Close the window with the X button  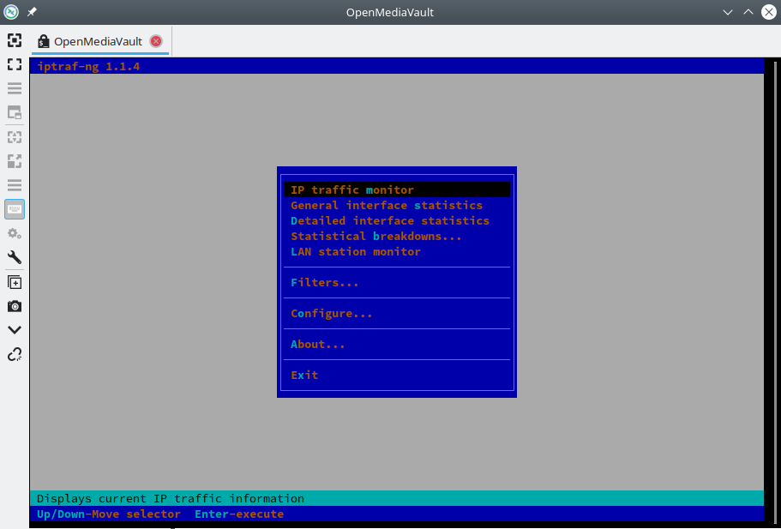[769, 12]
